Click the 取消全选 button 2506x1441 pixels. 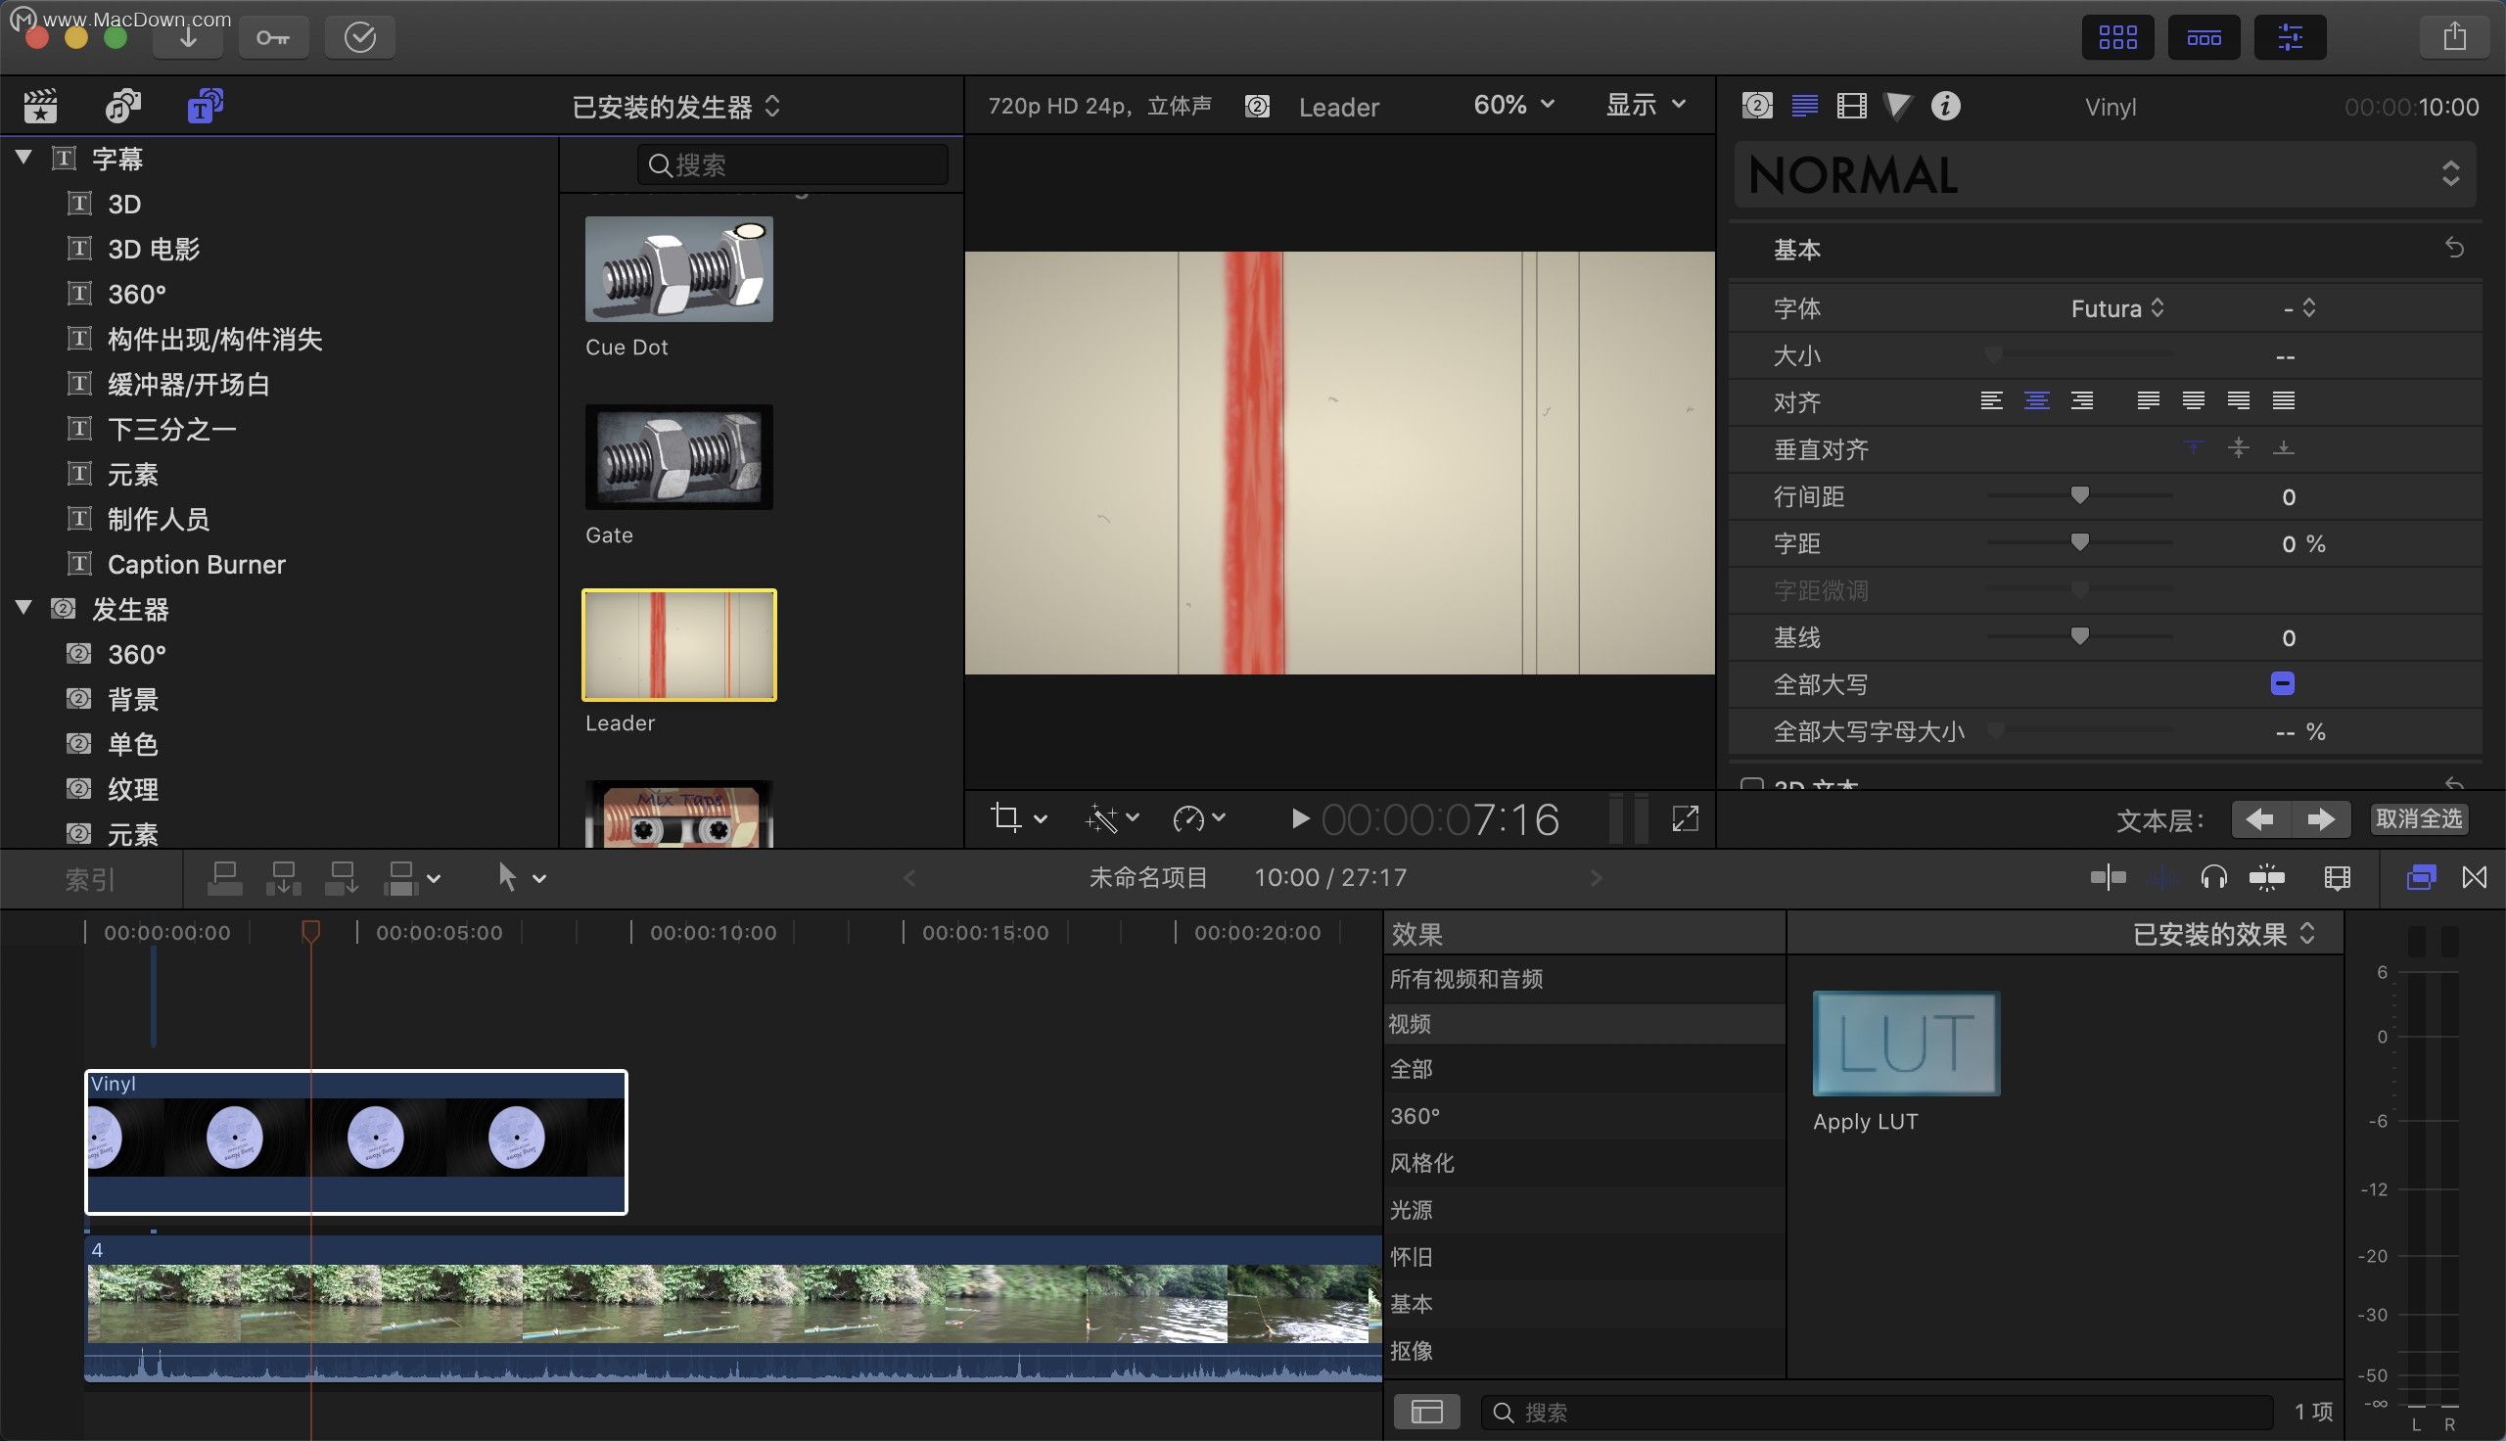pos(2418,819)
